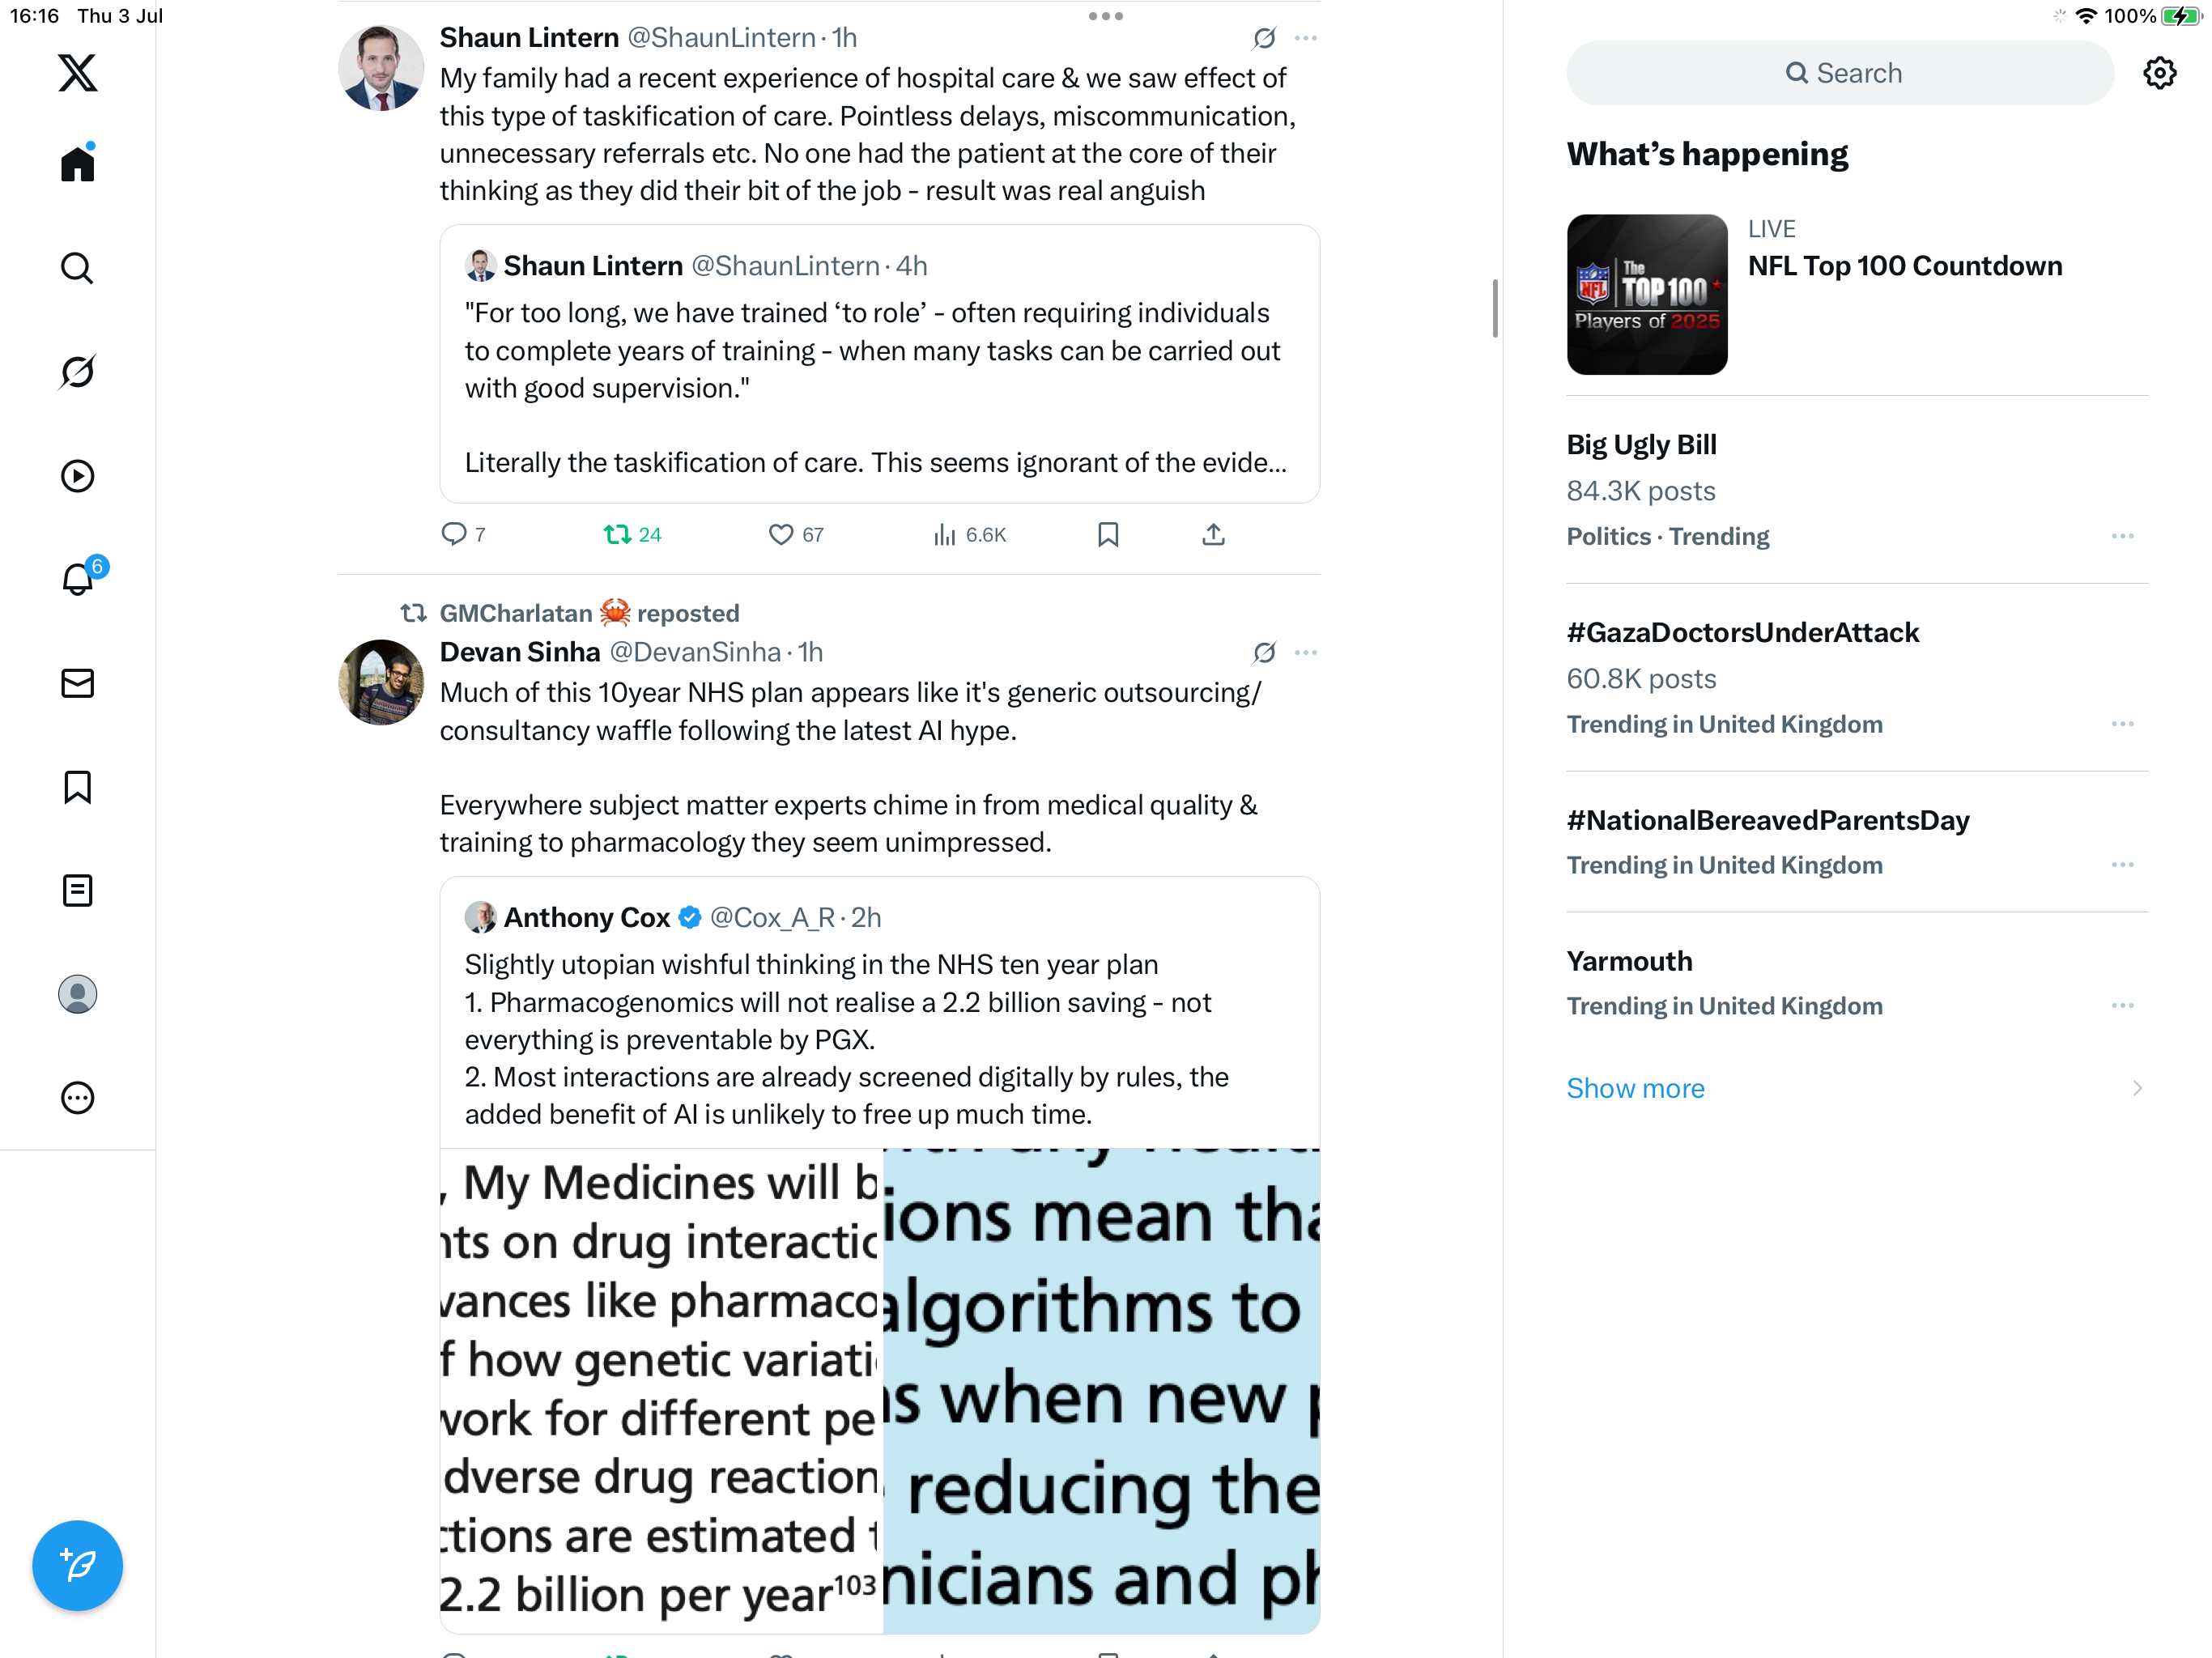Image resolution: width=2212 pixels, height=1658 pixels.
Task: Open Bookmarks in the sidebar
Action: 77,787
